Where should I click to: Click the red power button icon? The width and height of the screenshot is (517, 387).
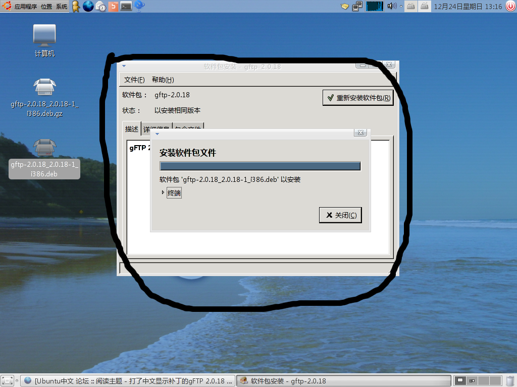pos(510,6)
